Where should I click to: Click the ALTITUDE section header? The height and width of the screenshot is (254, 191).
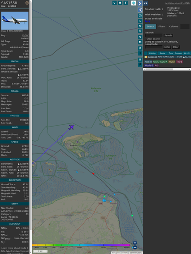pos(15,160)
